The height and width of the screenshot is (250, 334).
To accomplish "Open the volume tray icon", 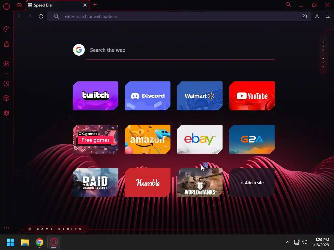I will click(305, 242).
